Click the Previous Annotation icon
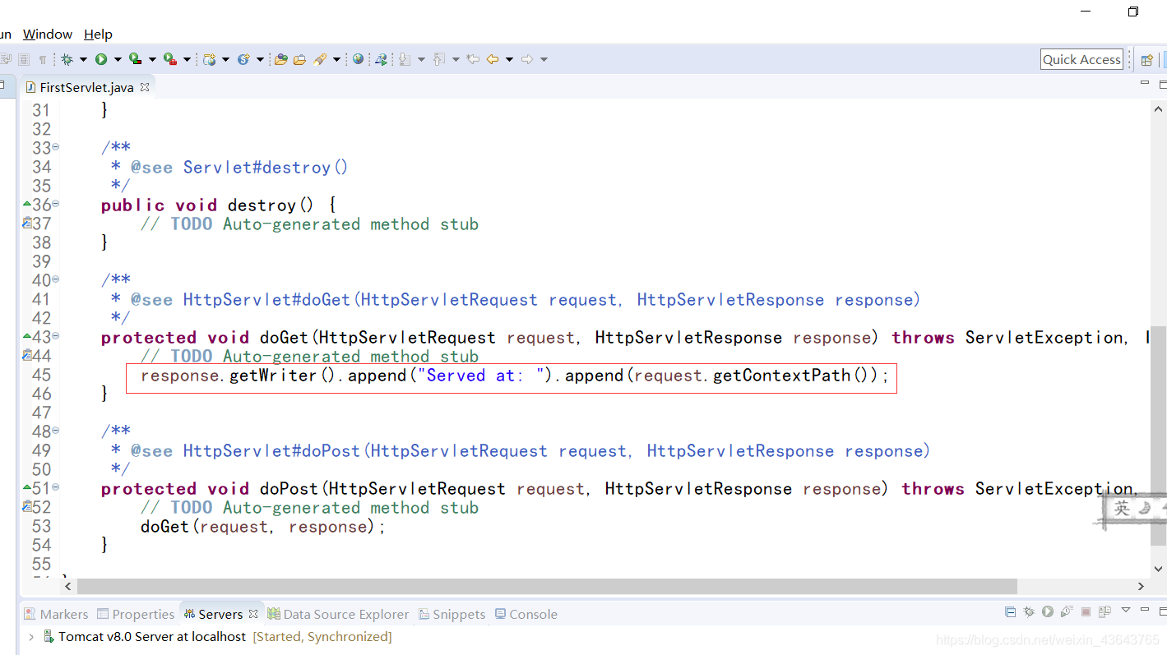This screenshot has height=655, width=1167. pyautogui.click(x=438, y=59)
